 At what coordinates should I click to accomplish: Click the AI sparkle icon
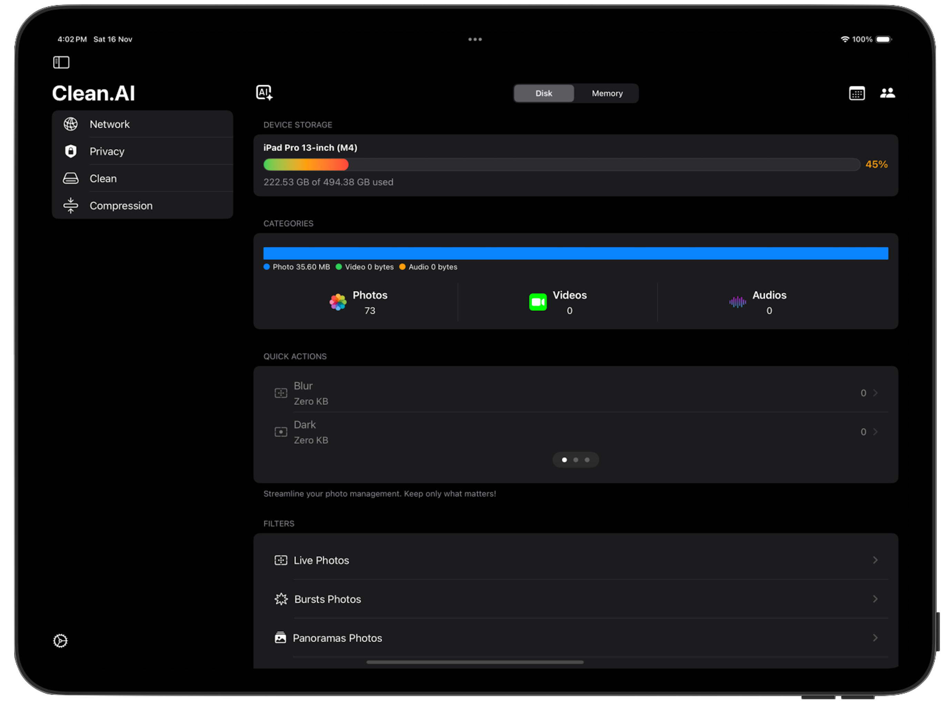(264, 93)
